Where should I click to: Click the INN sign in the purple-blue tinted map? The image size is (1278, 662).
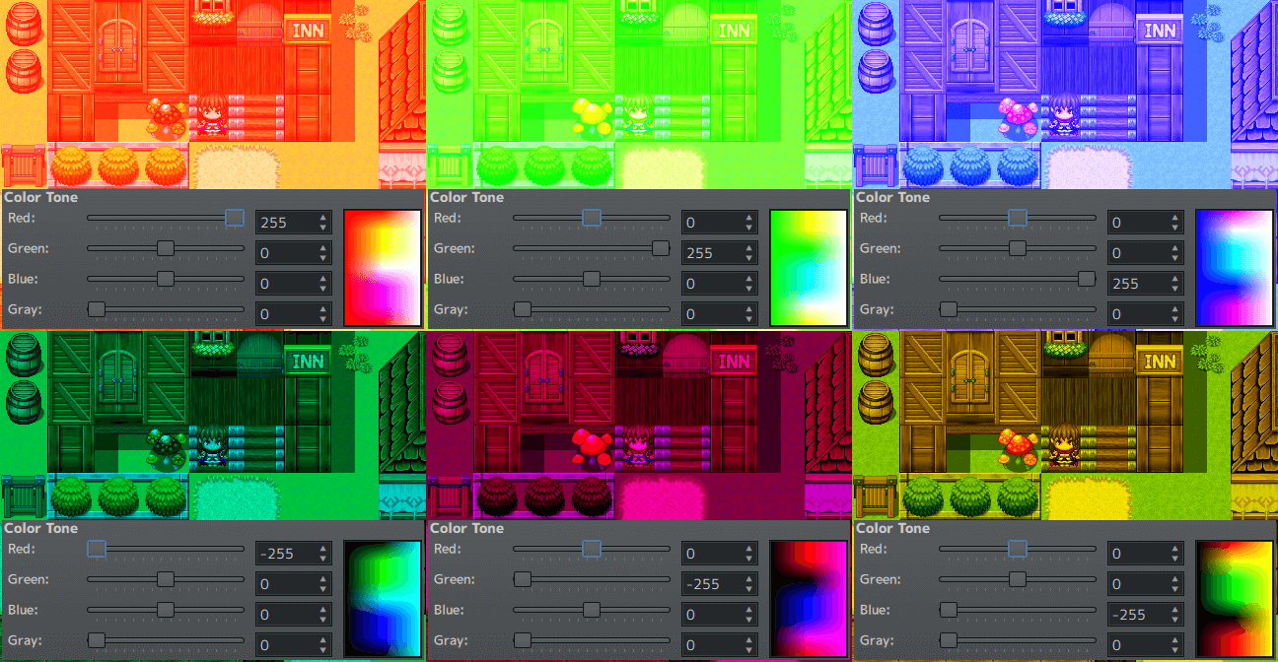[1160, 31]
